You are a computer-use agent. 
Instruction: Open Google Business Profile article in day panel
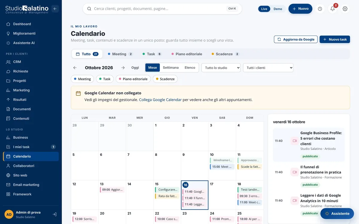click(x=309, y=145)
